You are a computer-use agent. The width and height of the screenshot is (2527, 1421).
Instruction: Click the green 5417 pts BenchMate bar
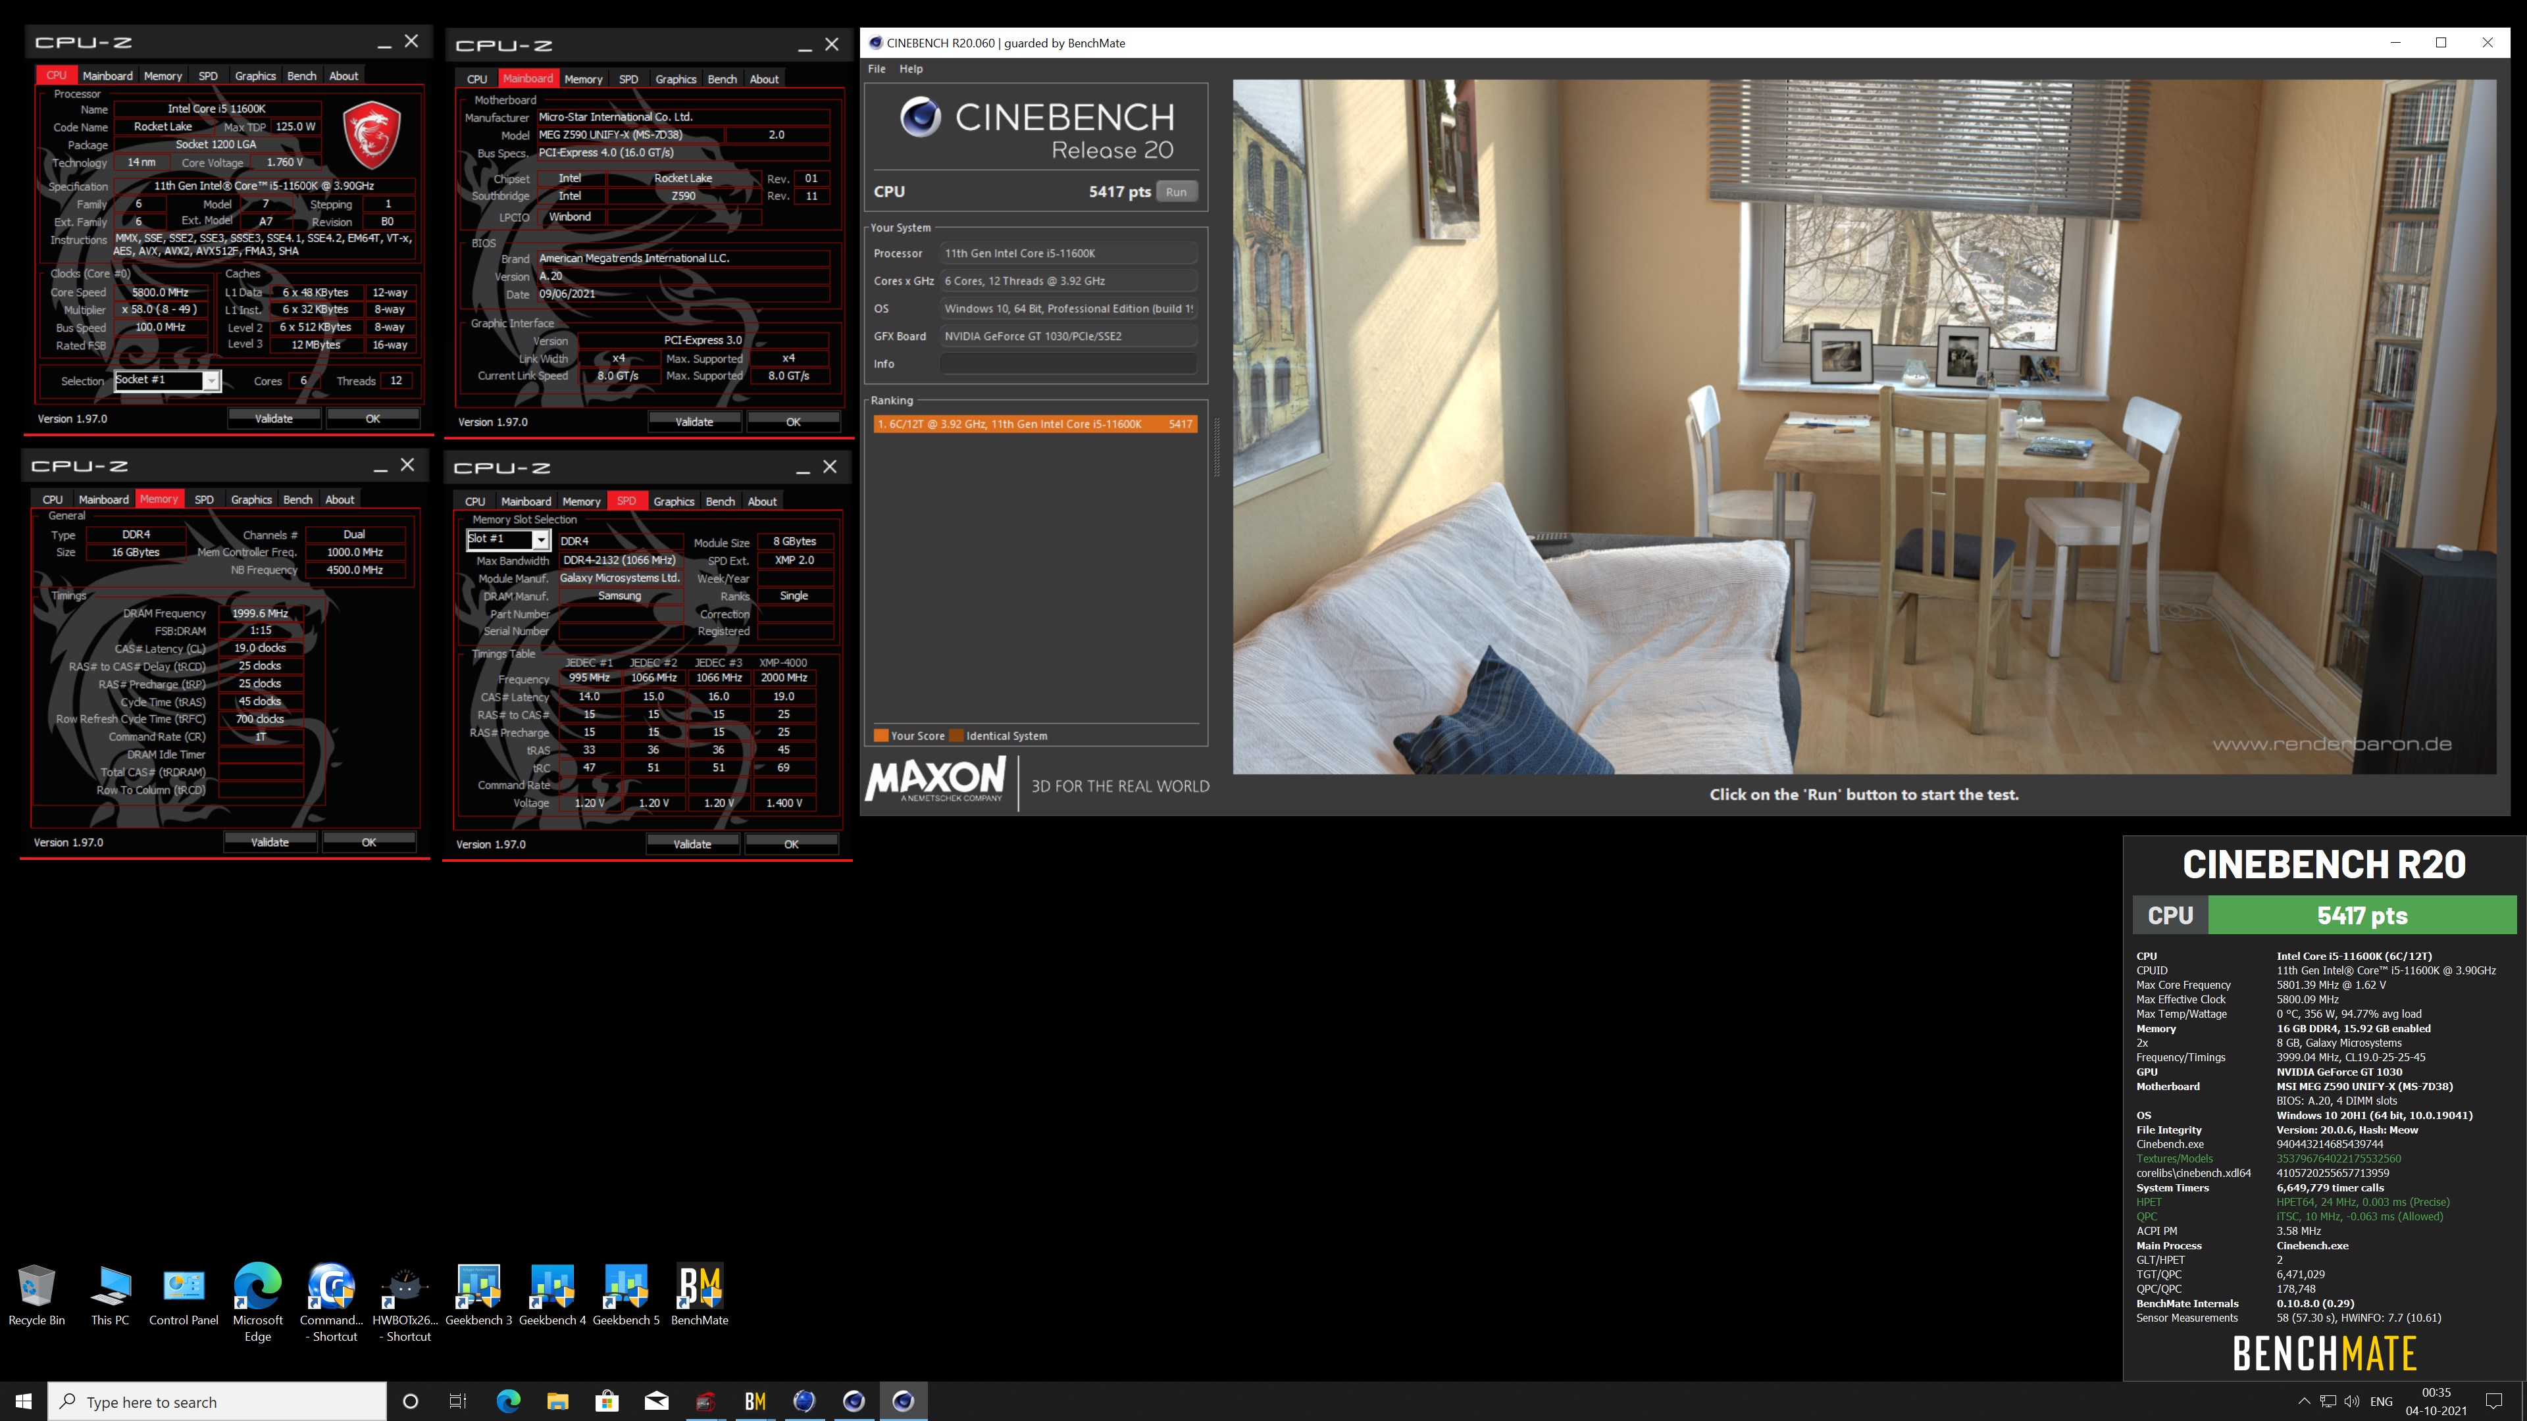point(2361,915)
